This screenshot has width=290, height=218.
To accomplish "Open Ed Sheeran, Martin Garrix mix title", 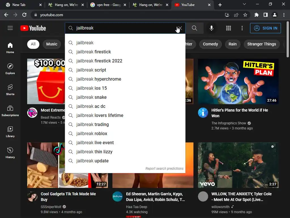I will (155, 197).
